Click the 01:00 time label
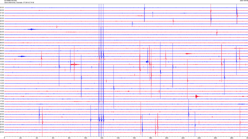Viewport: 248px width, 139px height. tap(2, 13)
